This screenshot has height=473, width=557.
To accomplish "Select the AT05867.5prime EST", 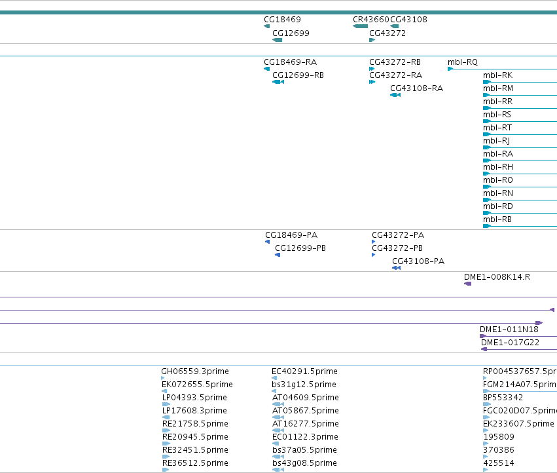I will click(306, 411).
